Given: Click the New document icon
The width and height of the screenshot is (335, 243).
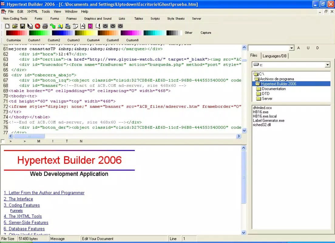Looking at the screenshot, I should 7,26.
